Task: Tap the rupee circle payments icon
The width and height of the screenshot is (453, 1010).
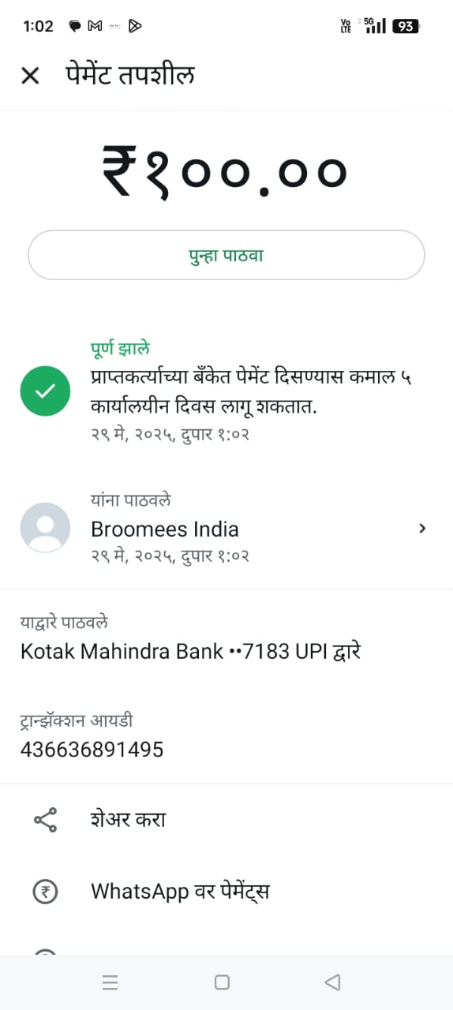Action: [x=45, y=892]
